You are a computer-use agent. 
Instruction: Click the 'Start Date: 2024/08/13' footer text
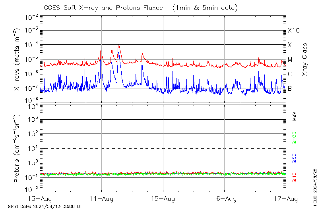[45, 206]
